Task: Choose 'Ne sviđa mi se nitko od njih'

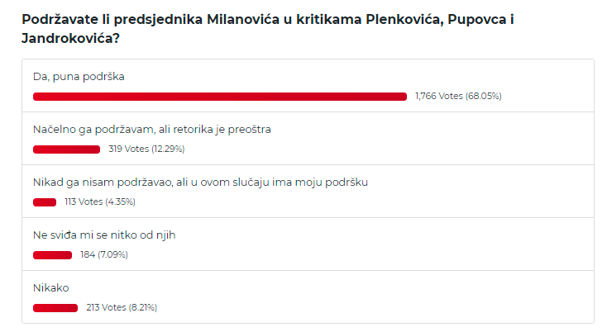Action: (x=104, y=235)
